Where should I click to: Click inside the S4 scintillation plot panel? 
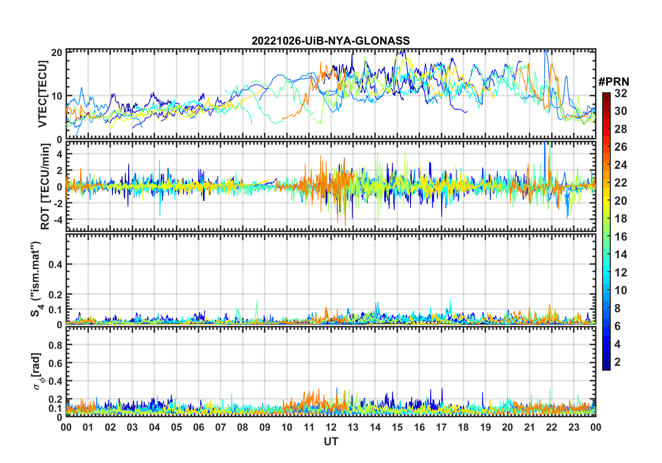click(x=331, y=279)
